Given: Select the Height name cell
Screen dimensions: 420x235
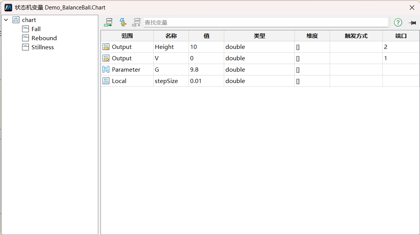Looking at the screenshot, I should click(171, 47).
